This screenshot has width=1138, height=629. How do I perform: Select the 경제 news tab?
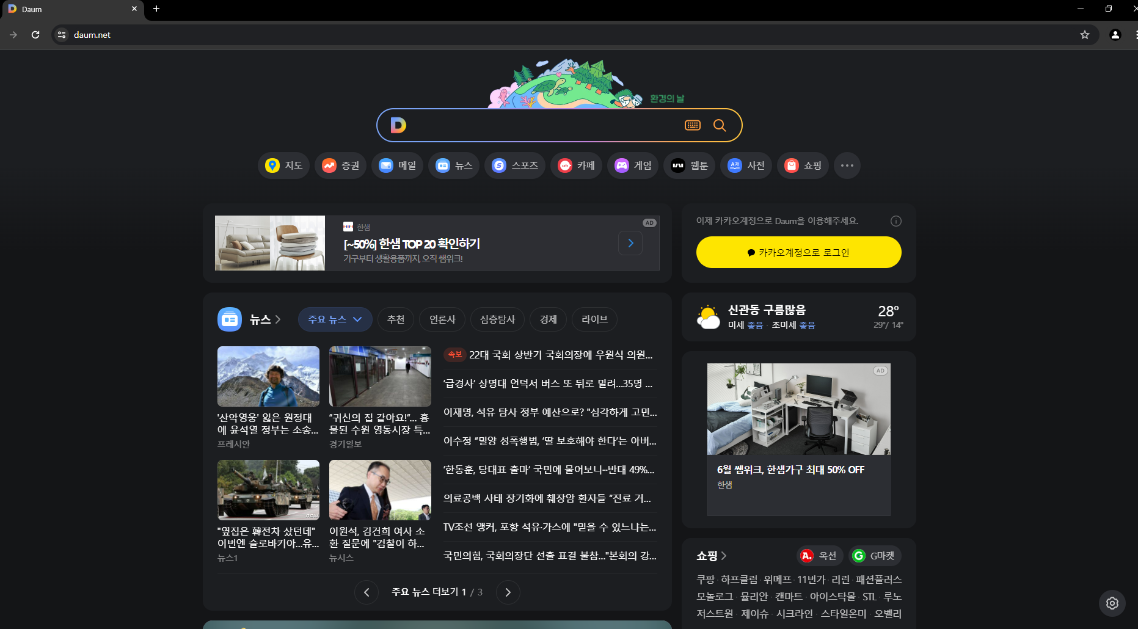548,319
